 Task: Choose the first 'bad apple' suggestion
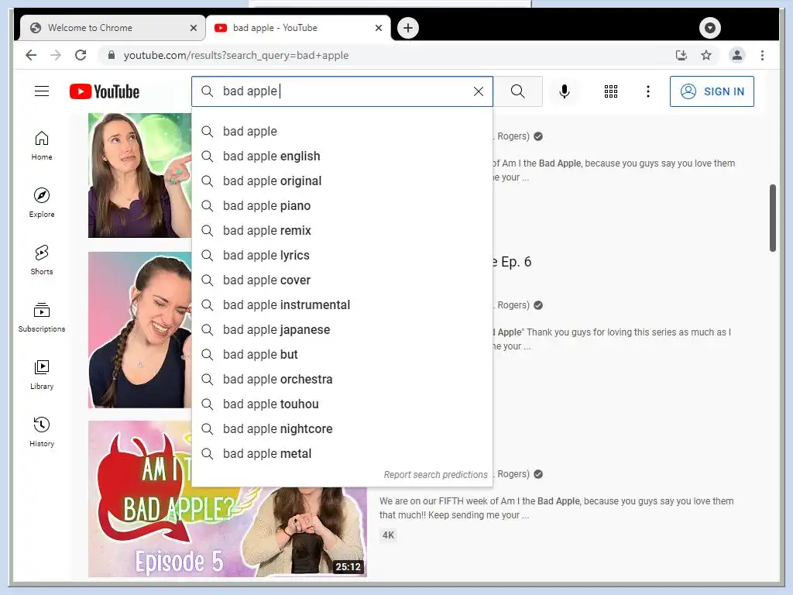click(342, 132)
